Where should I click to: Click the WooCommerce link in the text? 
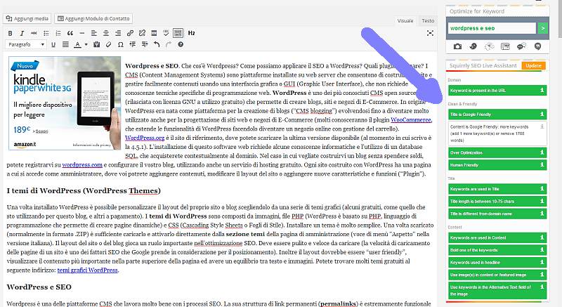(411, 120)
